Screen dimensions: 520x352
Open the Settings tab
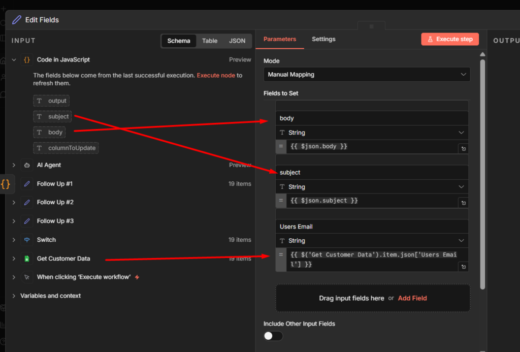(323, 39)
